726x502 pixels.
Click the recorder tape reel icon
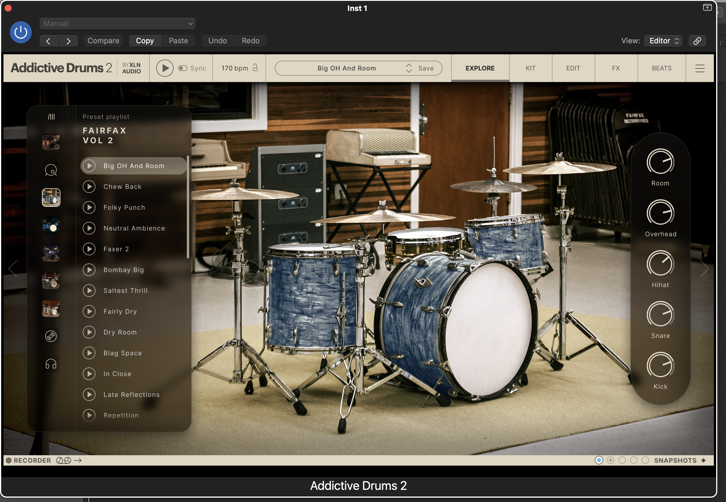[63, 460]
